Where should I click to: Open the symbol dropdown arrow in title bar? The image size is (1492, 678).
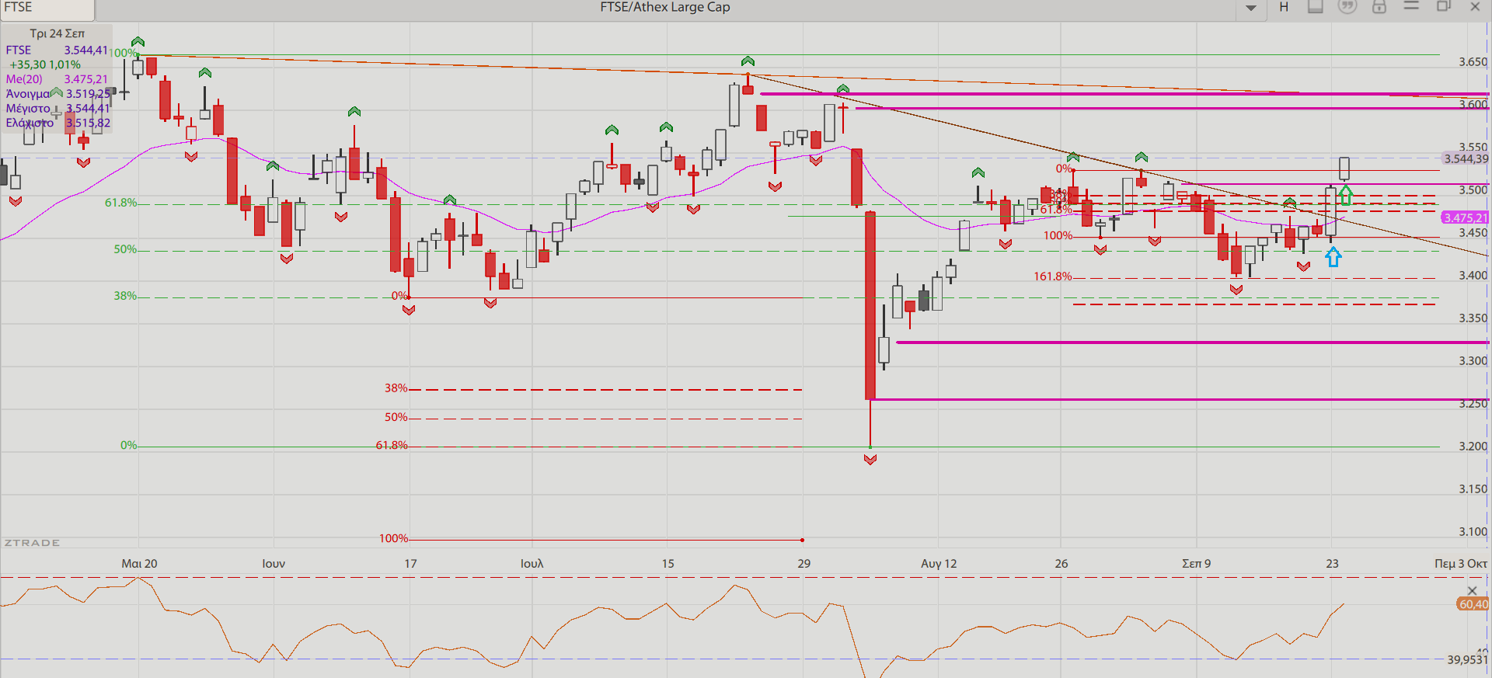point(1251,8)
